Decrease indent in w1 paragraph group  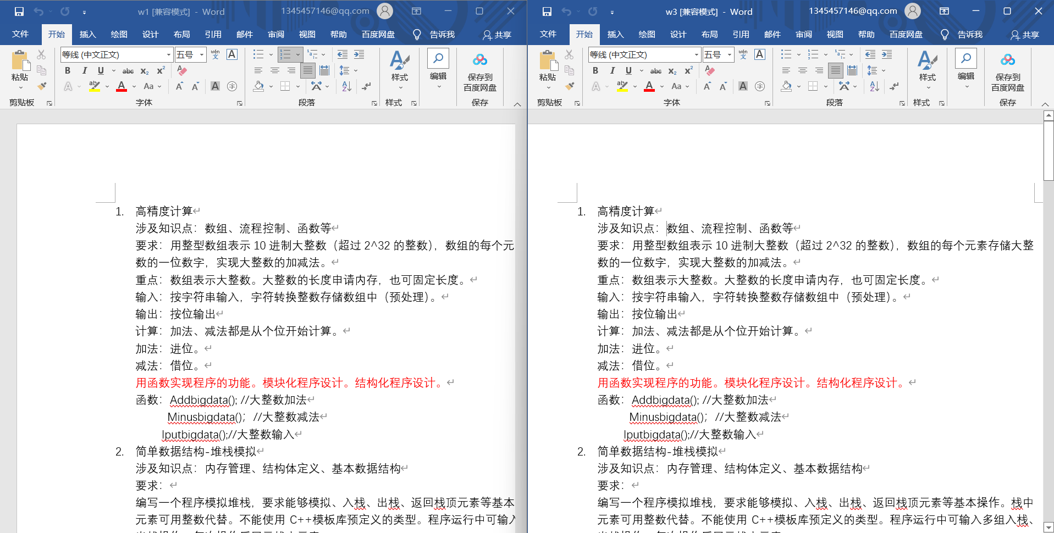(343, 54)
